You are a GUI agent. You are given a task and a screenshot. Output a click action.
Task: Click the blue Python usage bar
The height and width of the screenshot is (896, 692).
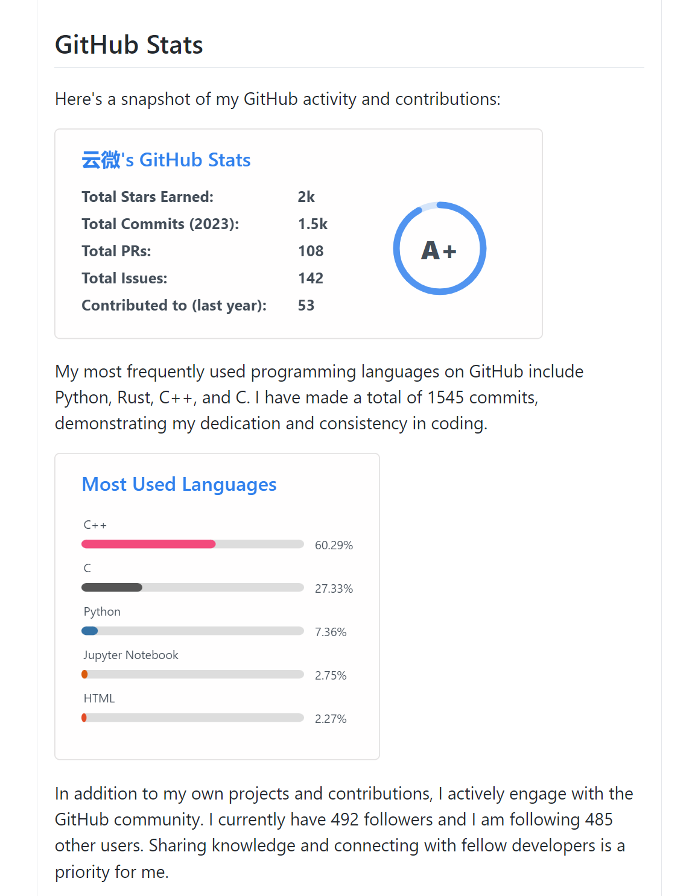click(90, 631)
